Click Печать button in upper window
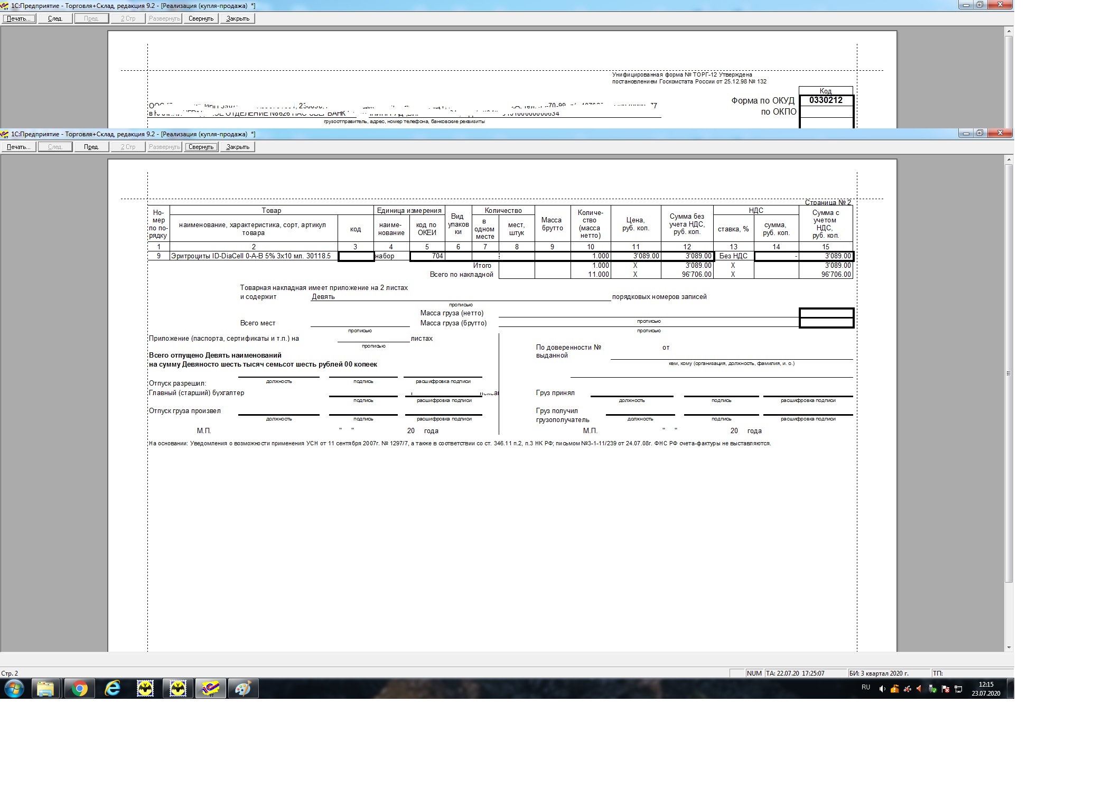This screenshot has width=1112, height=786. [x=18, y=18]
